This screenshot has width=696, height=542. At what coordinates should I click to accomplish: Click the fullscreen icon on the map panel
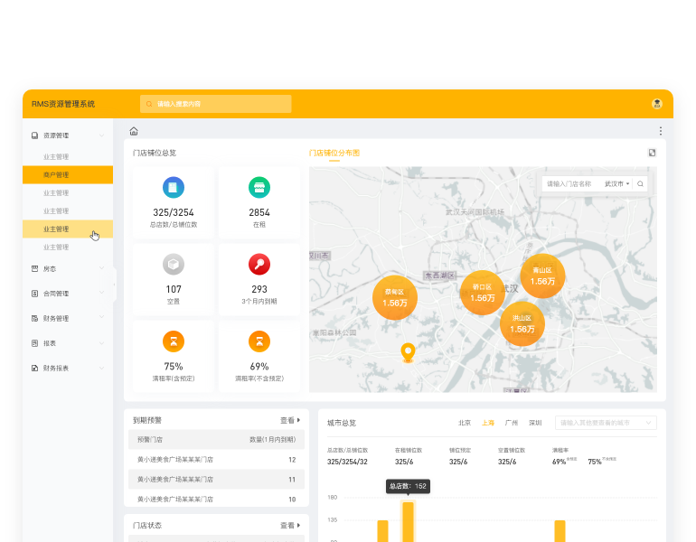click(x=652, y=153)
